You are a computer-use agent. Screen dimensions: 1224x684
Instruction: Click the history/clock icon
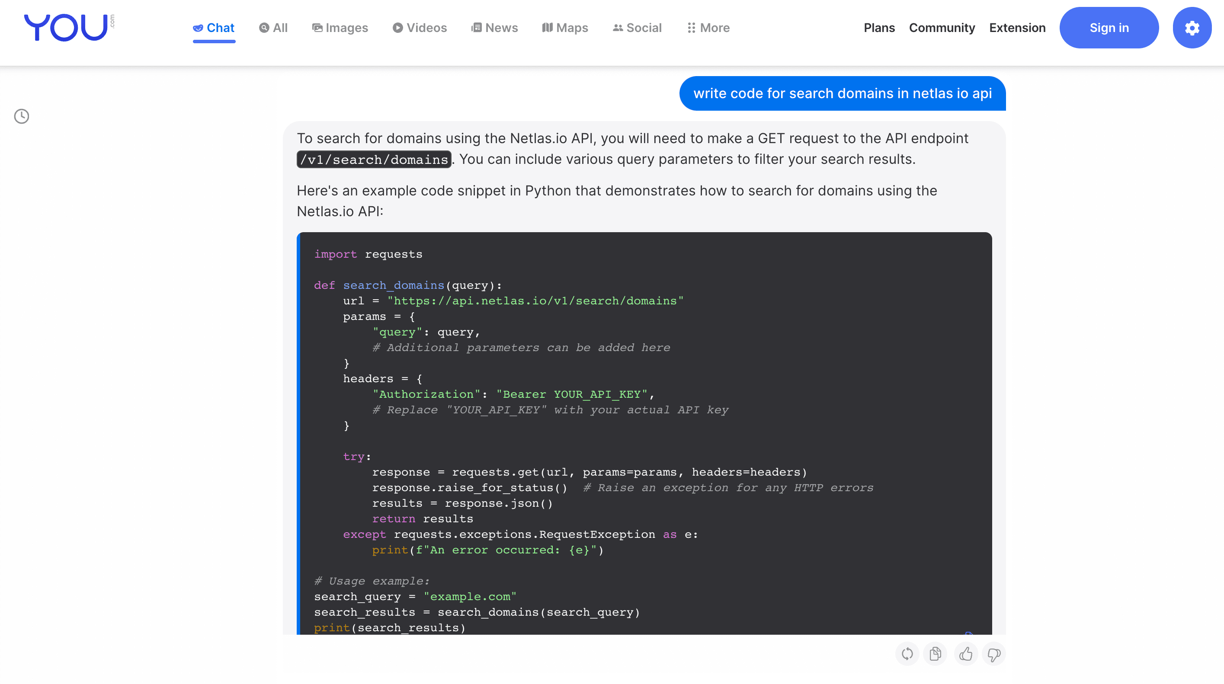click(22, 116)
